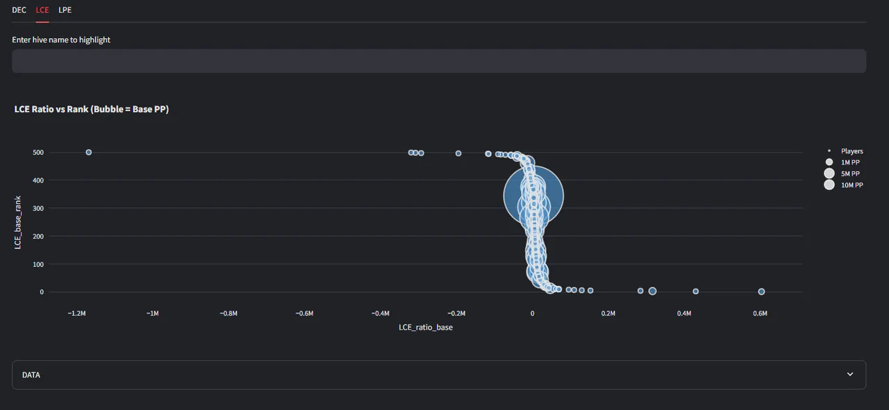Click the rightmost bubble near 0.6M ratio

[x=761, y=291]
